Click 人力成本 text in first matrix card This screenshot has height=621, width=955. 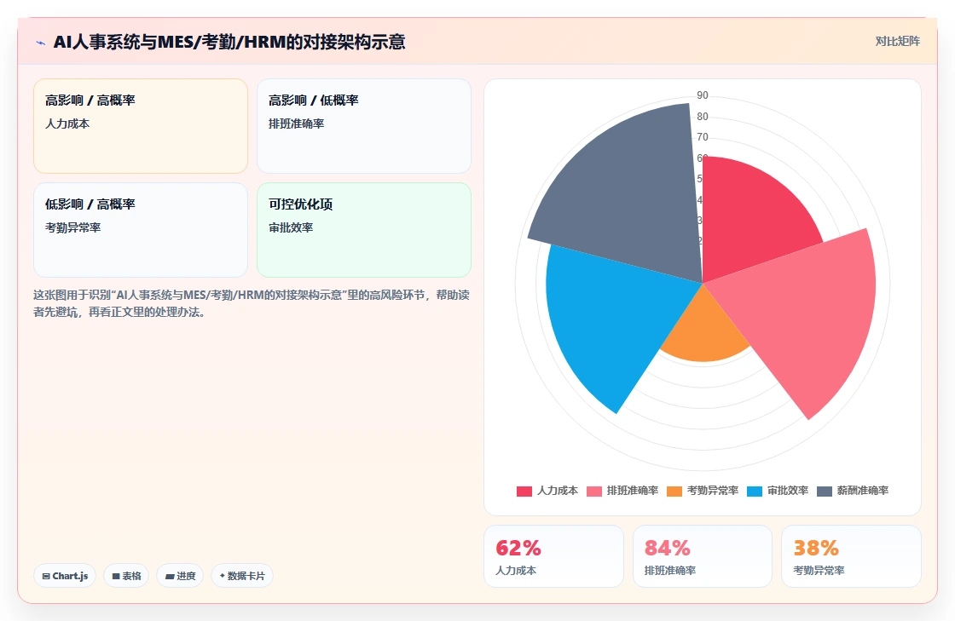(x=67, y=124)
